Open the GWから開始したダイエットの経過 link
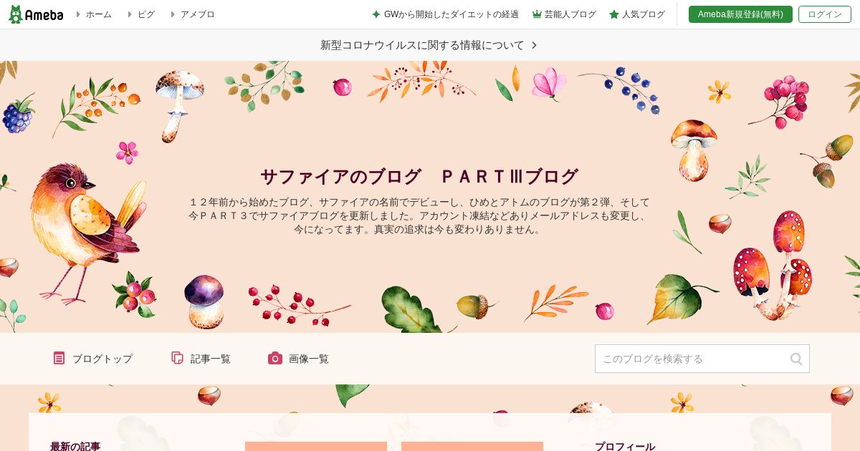The image size is (860, 451). 451,14
